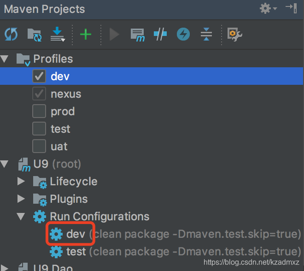Click Download Sources and Documentation icon
Screen dimensions: 304x271
[58, 34]
